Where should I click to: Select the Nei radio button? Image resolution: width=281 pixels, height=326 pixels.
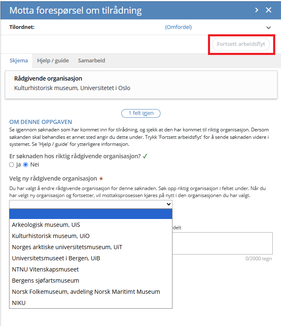26,164
